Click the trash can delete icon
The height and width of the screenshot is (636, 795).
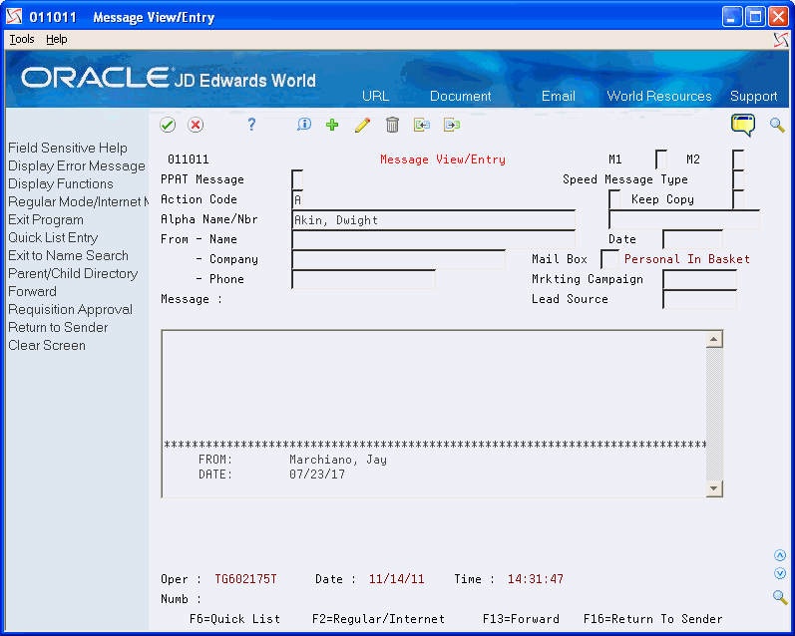pos(392,125)
